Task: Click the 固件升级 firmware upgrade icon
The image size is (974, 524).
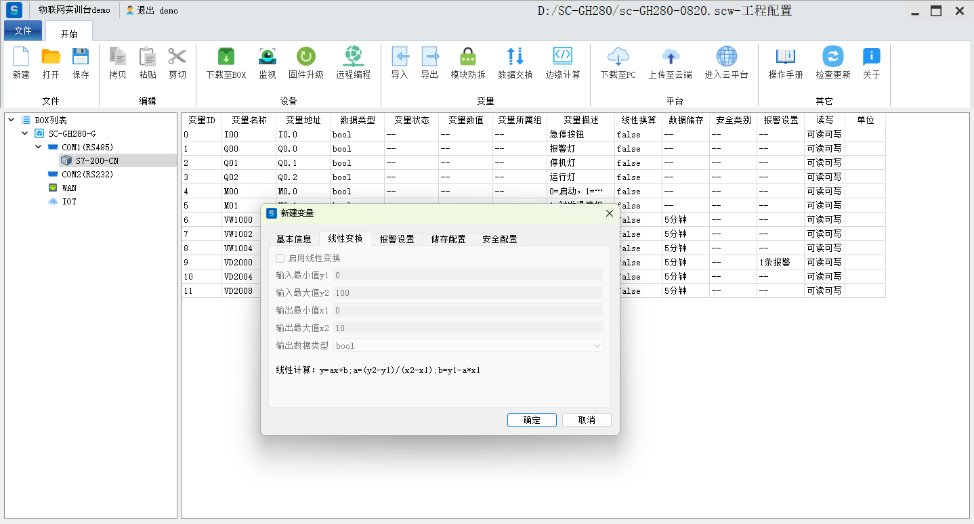Action: tap(306, 57)
